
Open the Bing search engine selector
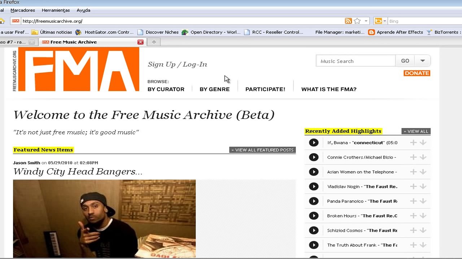coord(380,21)
